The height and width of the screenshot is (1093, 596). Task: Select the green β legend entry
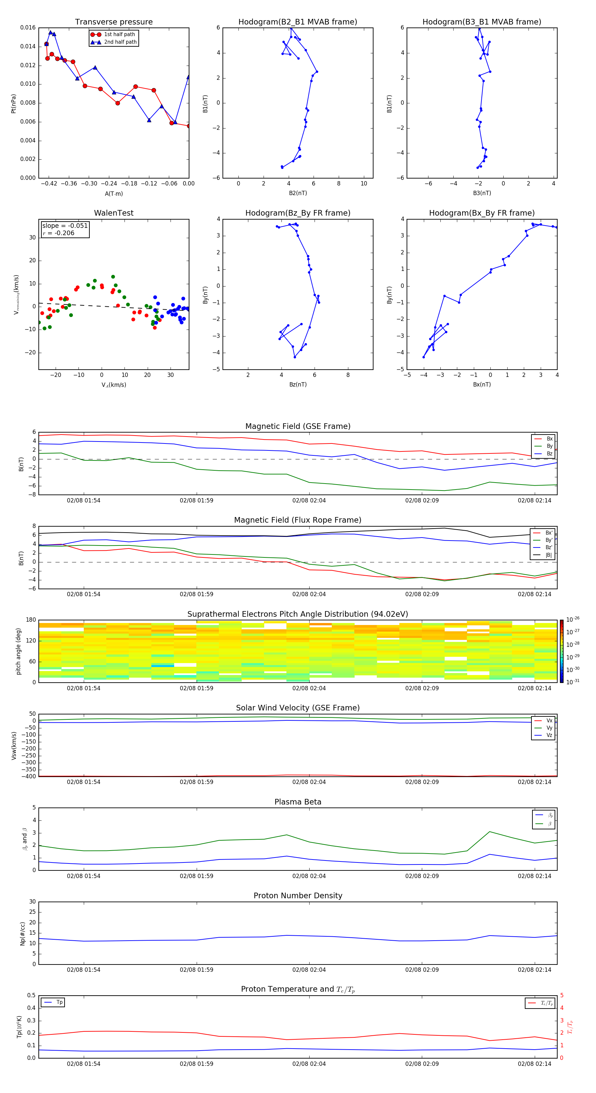pyautogui.click(x=544, y=824)
